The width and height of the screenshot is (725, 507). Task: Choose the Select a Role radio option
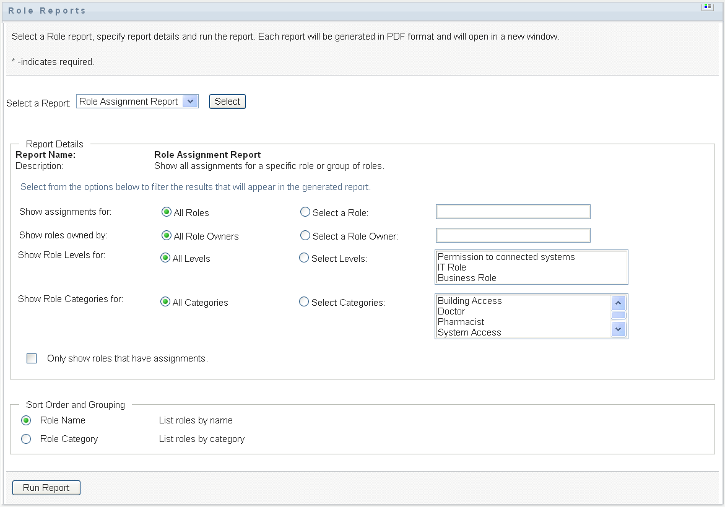[305, 212]
